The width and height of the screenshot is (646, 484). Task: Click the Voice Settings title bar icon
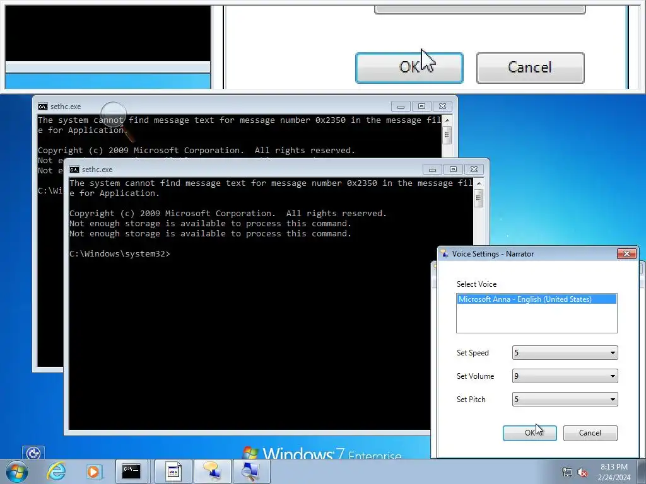pos(445,253)
